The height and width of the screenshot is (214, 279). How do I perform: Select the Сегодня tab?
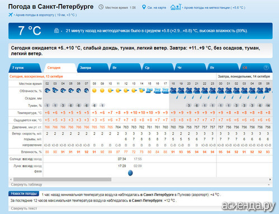point(60,68)
